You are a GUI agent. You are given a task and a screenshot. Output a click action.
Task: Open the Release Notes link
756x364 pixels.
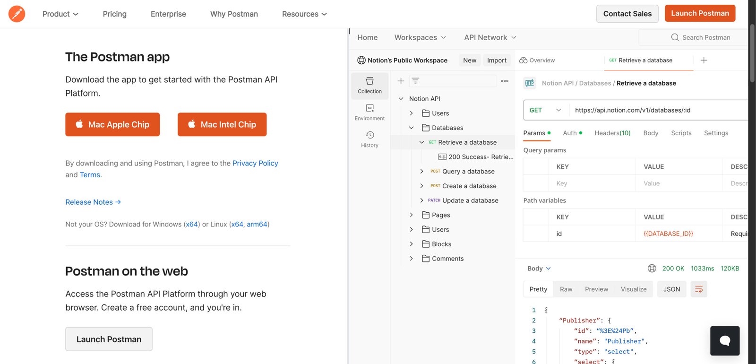[93, 202]
